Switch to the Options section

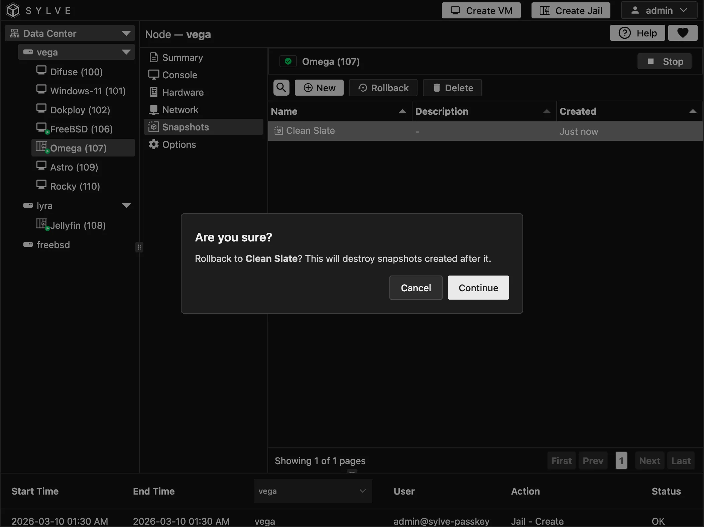(x=179, y=144)
